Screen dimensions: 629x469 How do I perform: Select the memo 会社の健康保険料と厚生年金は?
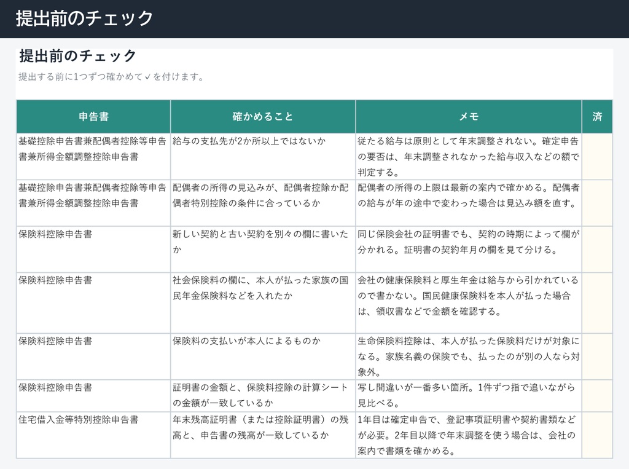(469, 303)
